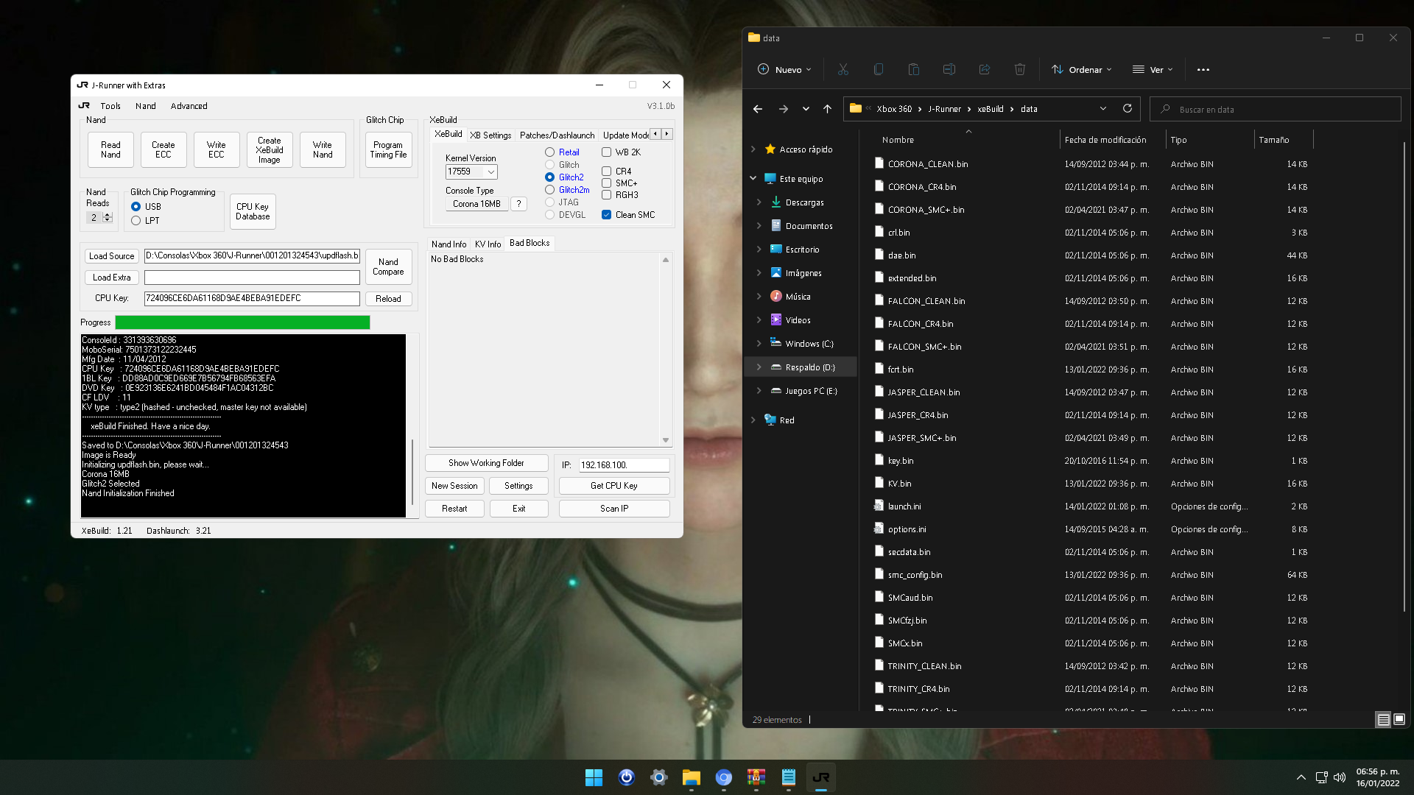Open Windows Start menu
The height and width of the screenshot is (795, 1414).
click(594, 777)
